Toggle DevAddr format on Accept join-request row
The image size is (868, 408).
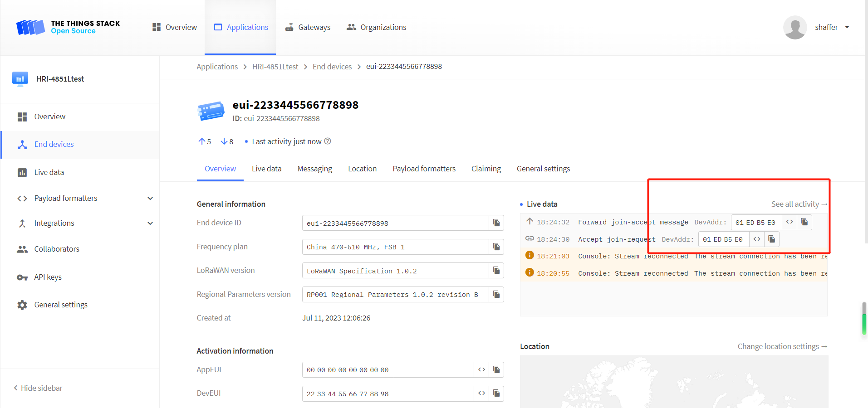(x=757, y=239)
